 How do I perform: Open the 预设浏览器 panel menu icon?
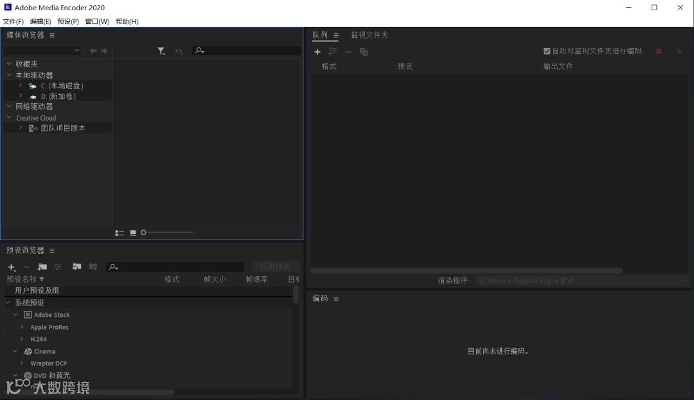click(52, 251)
